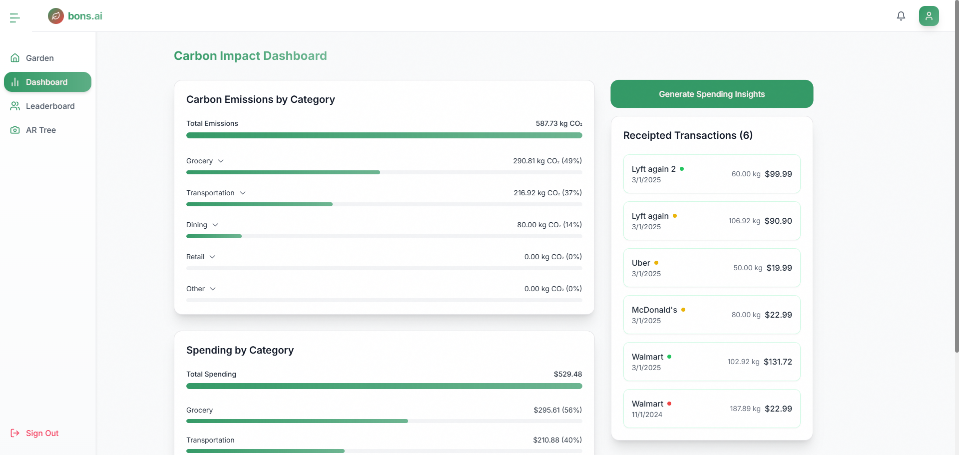Screen dimensions: 959x455
Task: Click the bons.ai brand name
Action: [85, 16]
